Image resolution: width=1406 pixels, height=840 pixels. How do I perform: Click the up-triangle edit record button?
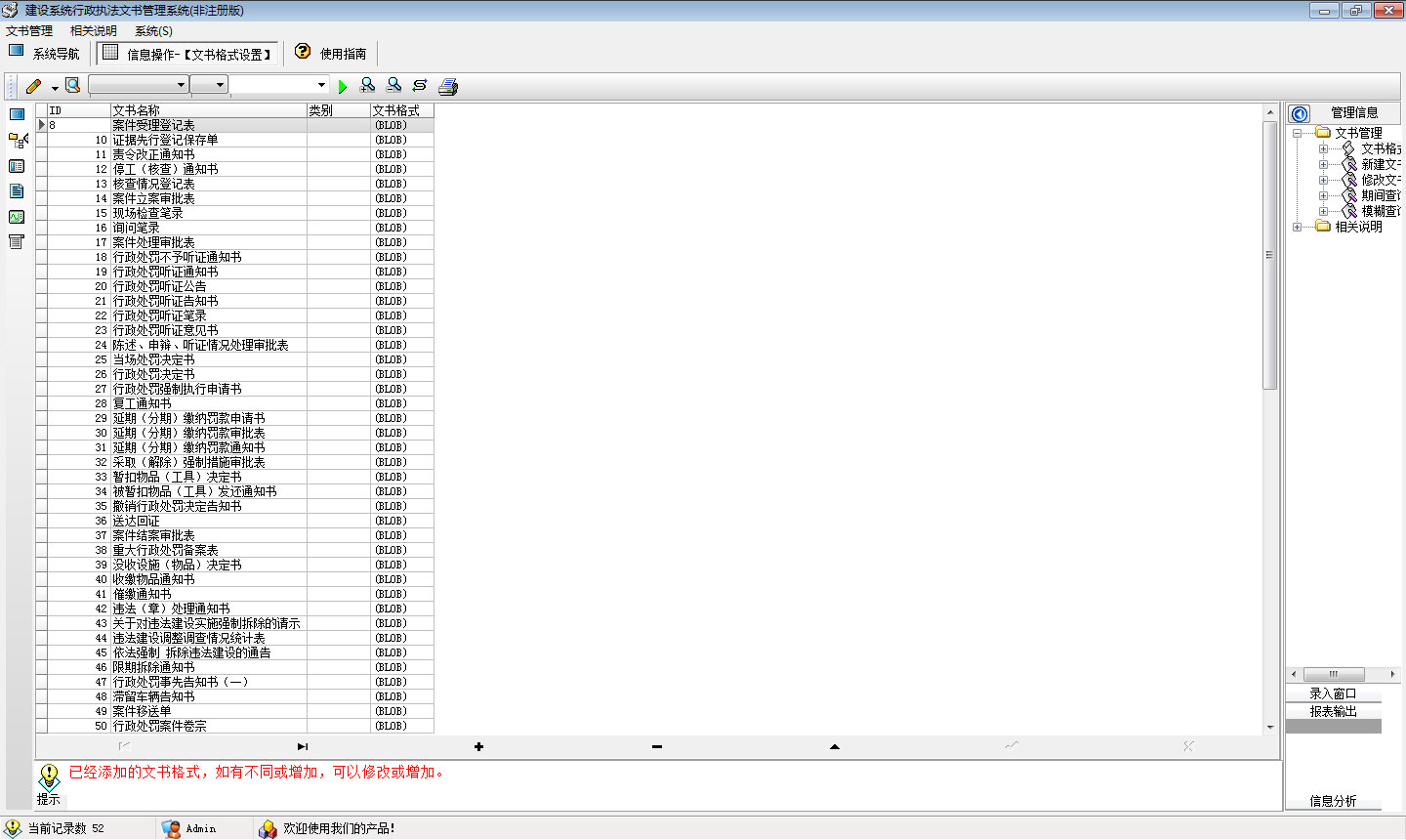pyautogui.click(x=835, y=746)
